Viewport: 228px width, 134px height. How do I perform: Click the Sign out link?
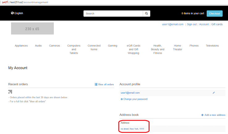pos(192,24)
